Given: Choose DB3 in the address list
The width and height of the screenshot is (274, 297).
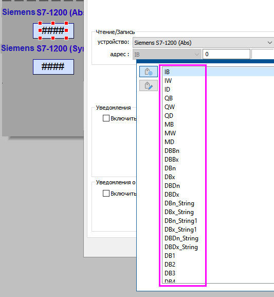Looking at the screenshot, I should tap(218, 273).
